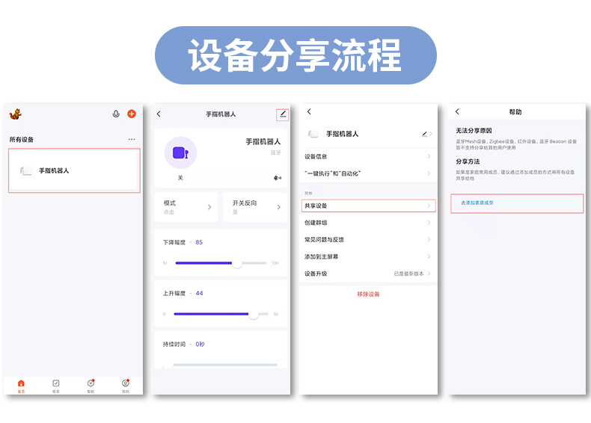Open "一键执行"和"自动化" entry

[x=368, y=173]
